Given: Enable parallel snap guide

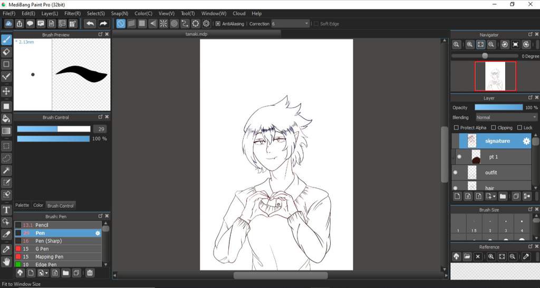Looking at the screenshot, I should [x=131, y=24].
